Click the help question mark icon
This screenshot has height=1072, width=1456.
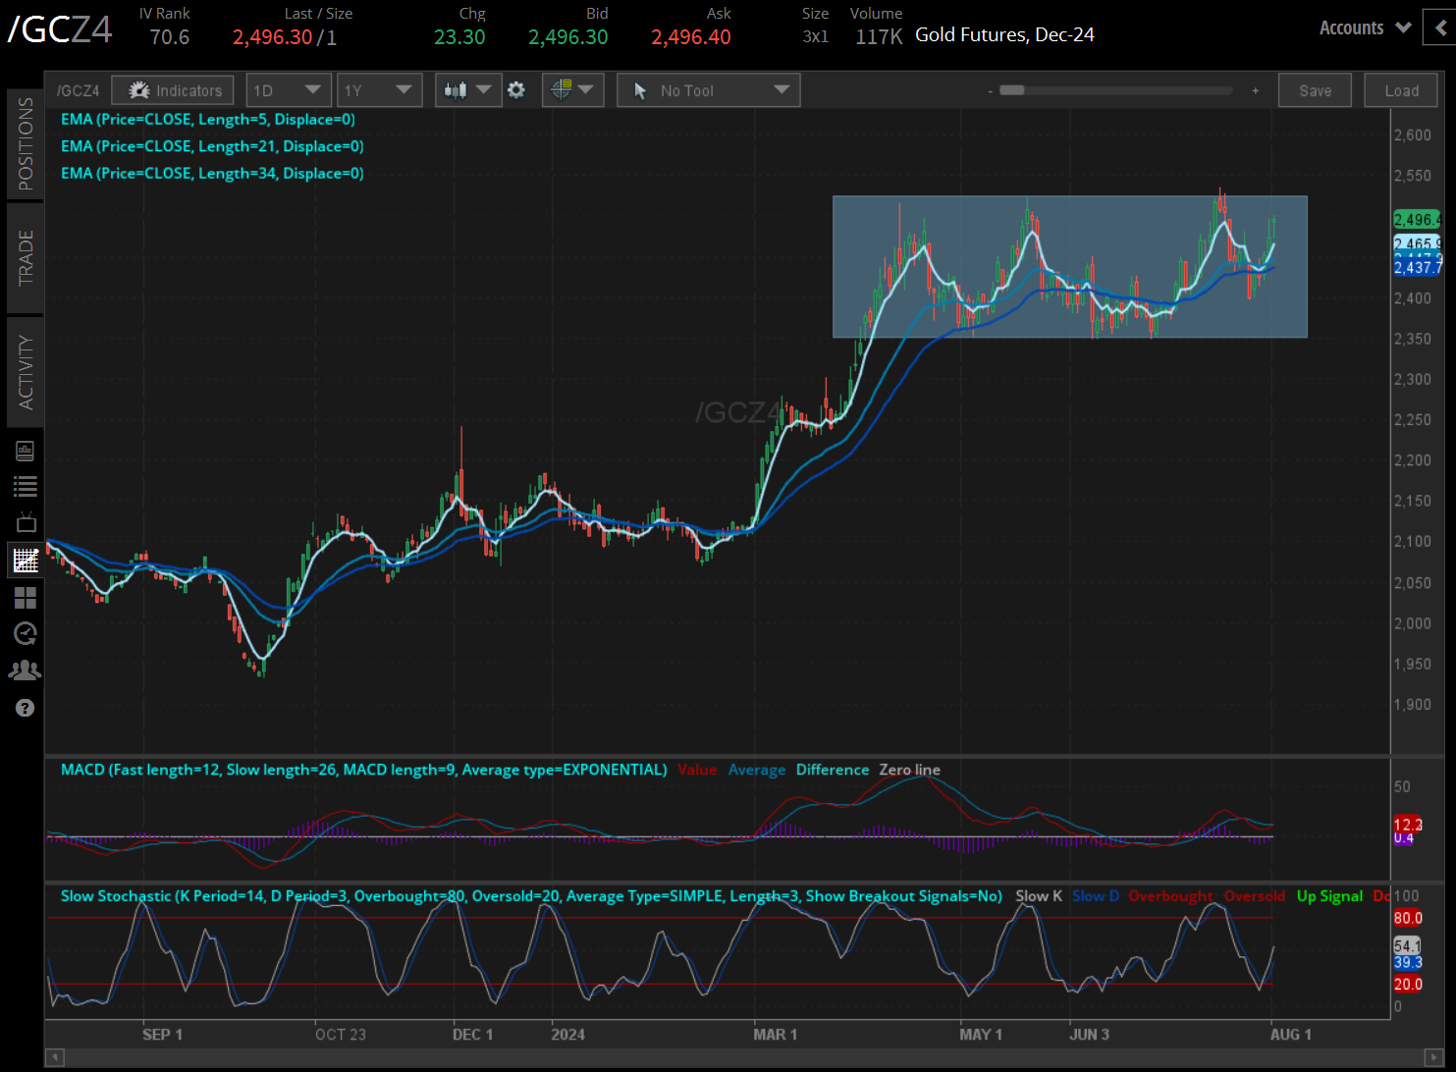click(26, 707)
